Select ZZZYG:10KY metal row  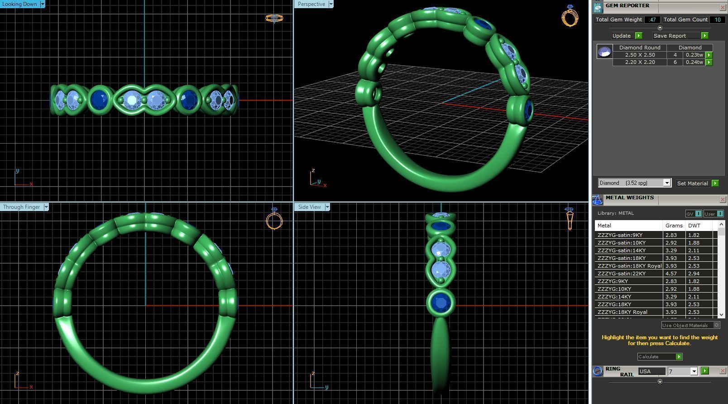point(656,289)
